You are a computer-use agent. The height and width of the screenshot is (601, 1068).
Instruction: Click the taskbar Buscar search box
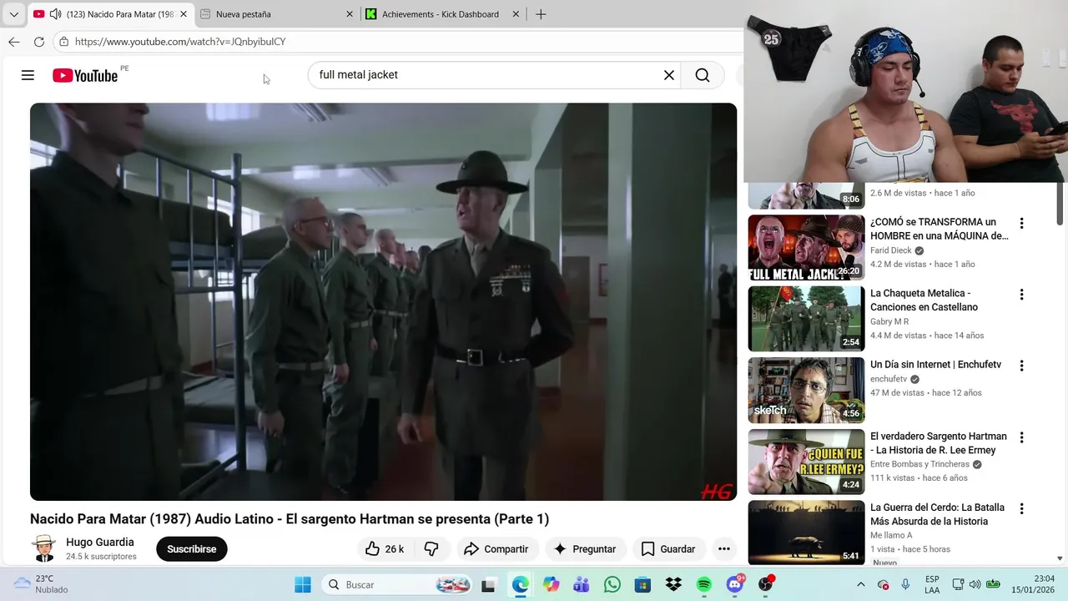coord(396,584)
